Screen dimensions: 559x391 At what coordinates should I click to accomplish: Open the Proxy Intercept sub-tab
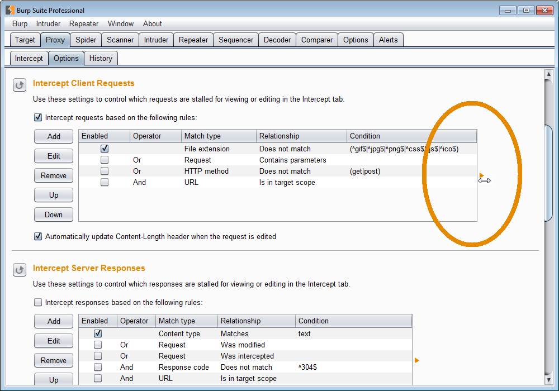(x=29, y=59)
